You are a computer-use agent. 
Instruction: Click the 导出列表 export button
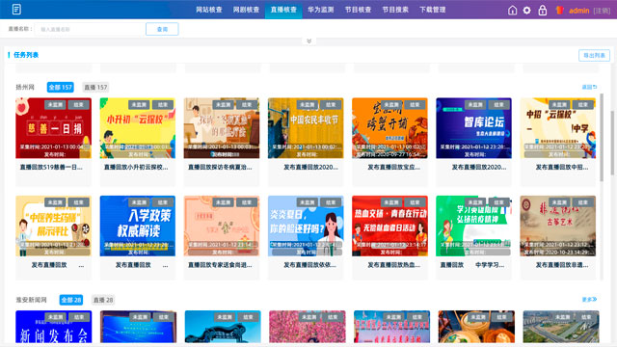tap(594, 56)
